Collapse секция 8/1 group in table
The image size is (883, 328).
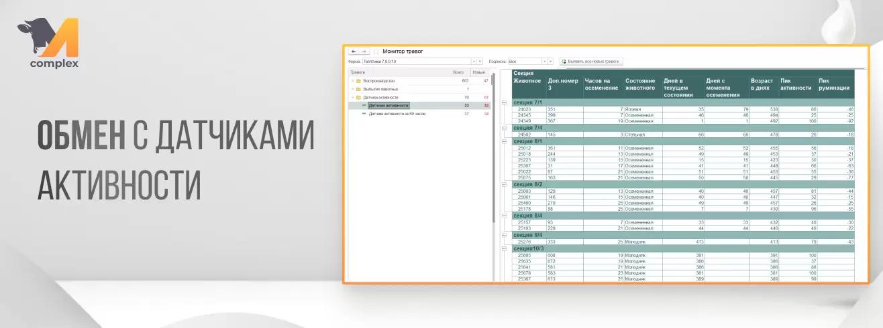[x=505, y=141]
